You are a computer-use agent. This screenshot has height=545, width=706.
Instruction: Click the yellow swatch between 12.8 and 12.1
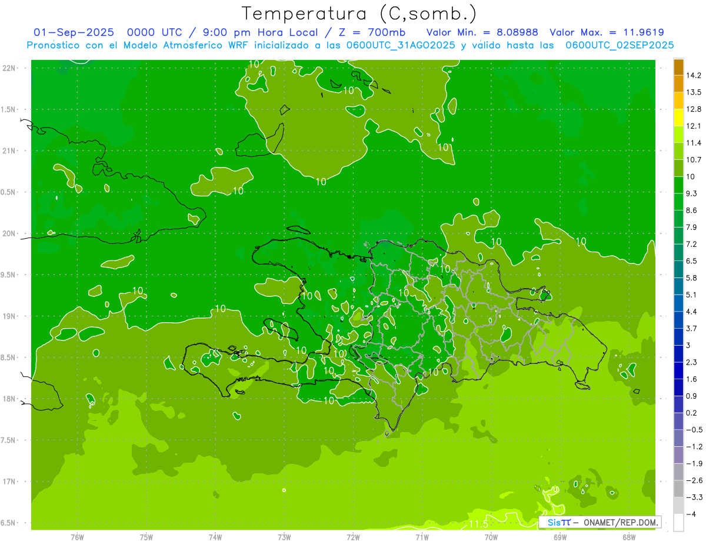(678, 118)
